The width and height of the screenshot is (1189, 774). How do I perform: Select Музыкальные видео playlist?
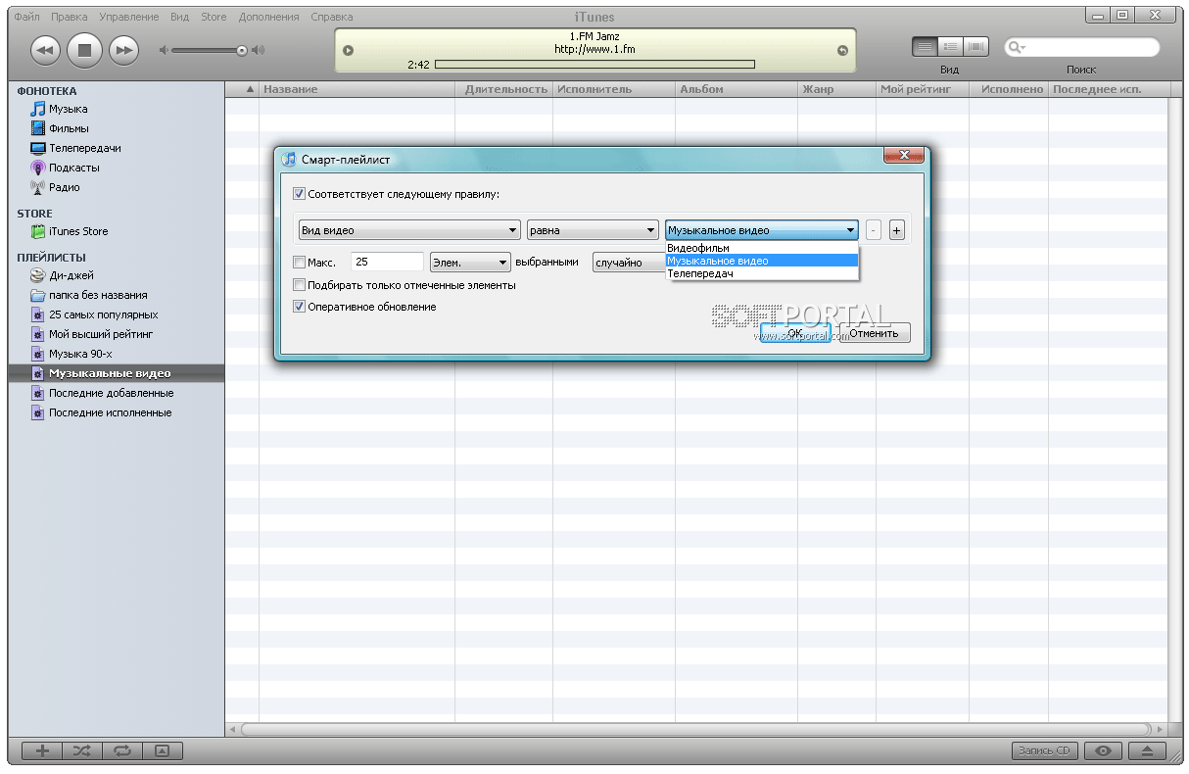click(116, 373)
